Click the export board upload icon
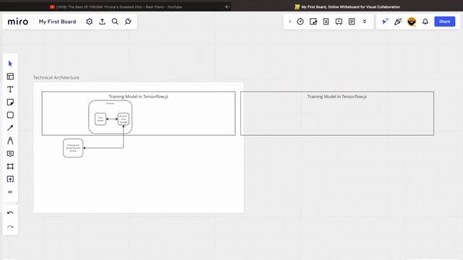Screen dimensions: 463x260 pos(102,22)
